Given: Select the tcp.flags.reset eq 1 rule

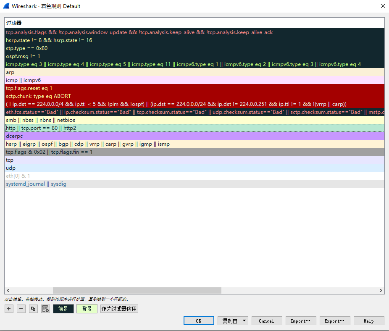Looking at the screenshot, I should click(x=194, y=88).
